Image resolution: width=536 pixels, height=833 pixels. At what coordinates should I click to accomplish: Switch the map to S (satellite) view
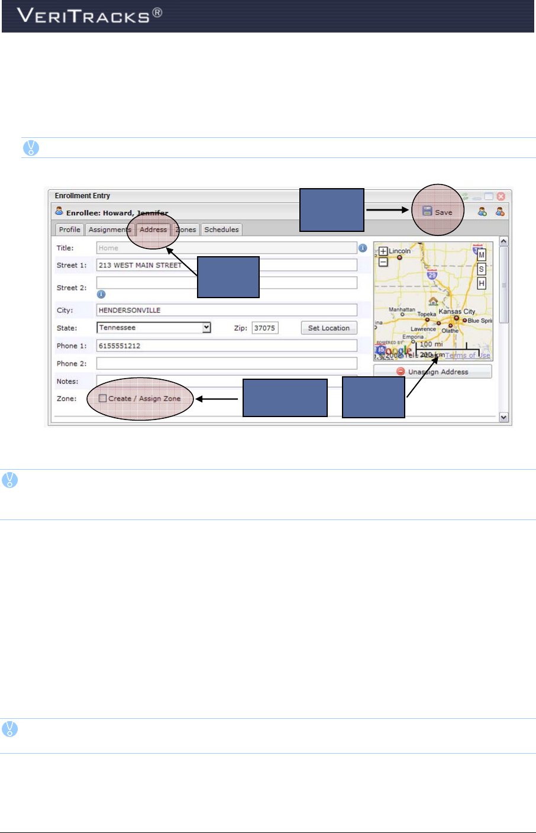point(482,269)
